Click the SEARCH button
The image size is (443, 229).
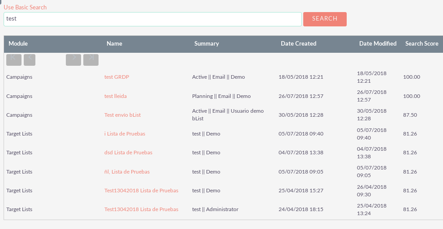pyautogui.click(x=325, y=19)
